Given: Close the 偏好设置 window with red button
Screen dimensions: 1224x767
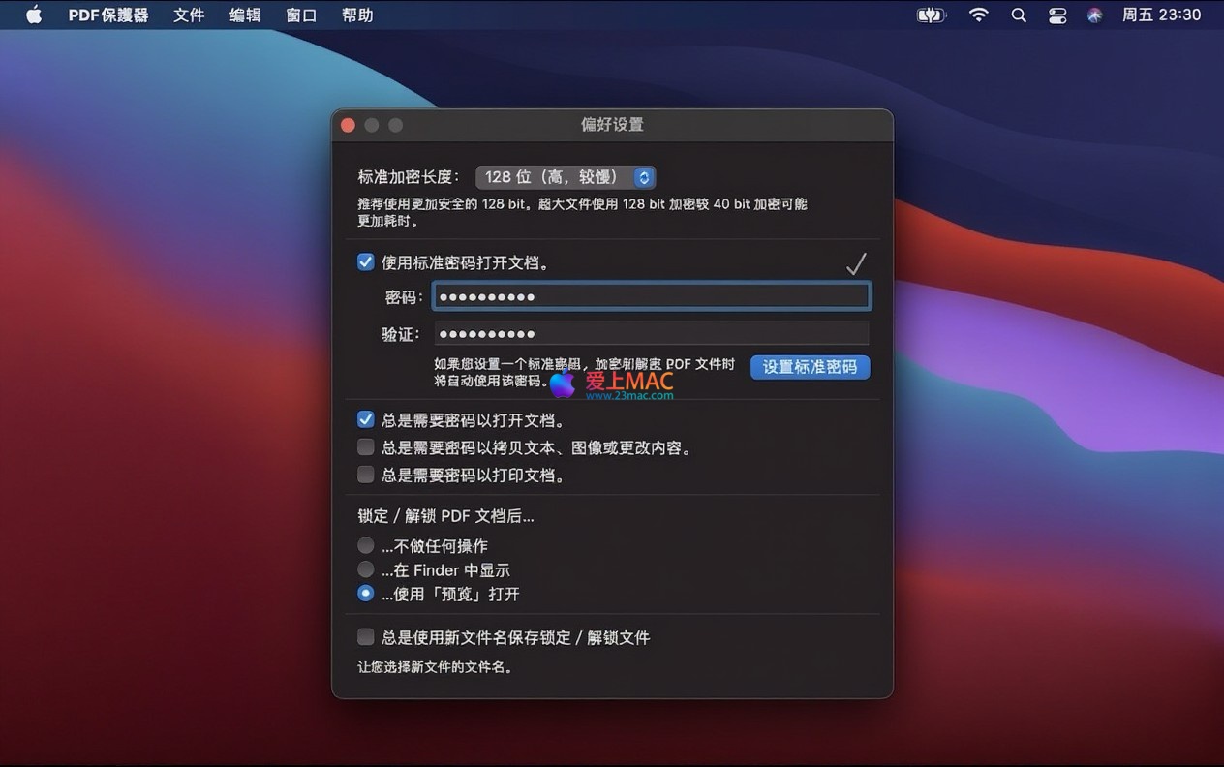Looking at the screenshot, I should (349, 125).
